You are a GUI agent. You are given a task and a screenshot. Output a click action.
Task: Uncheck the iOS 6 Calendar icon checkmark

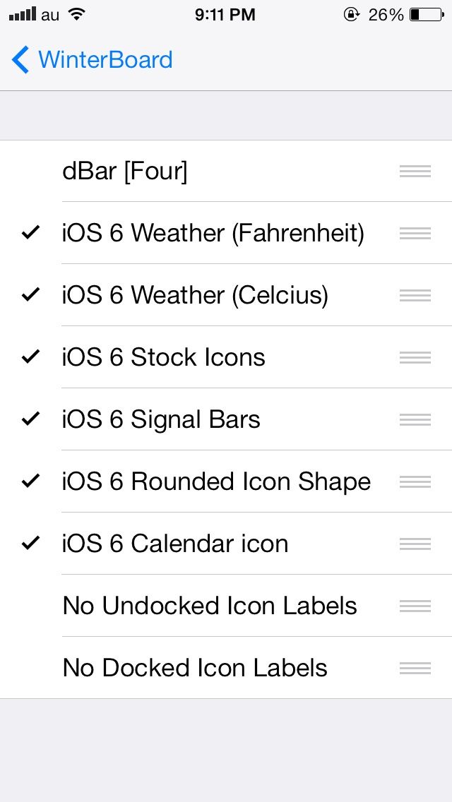click(x=30, y=544)
